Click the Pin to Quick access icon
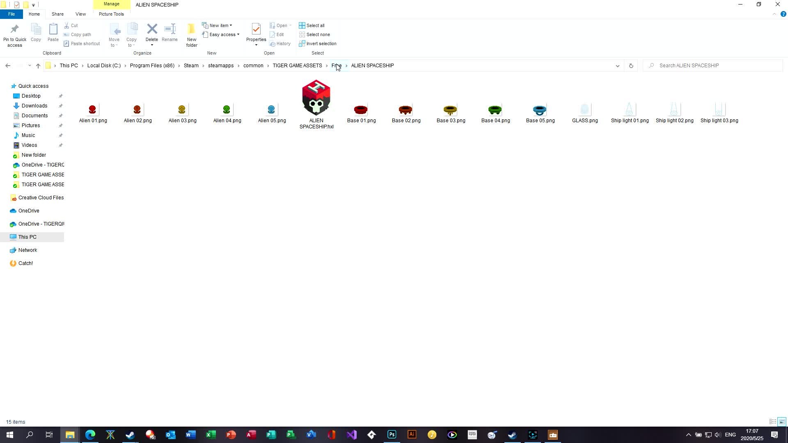This screenshot has width=788, height=443. [x=15, y=30]
